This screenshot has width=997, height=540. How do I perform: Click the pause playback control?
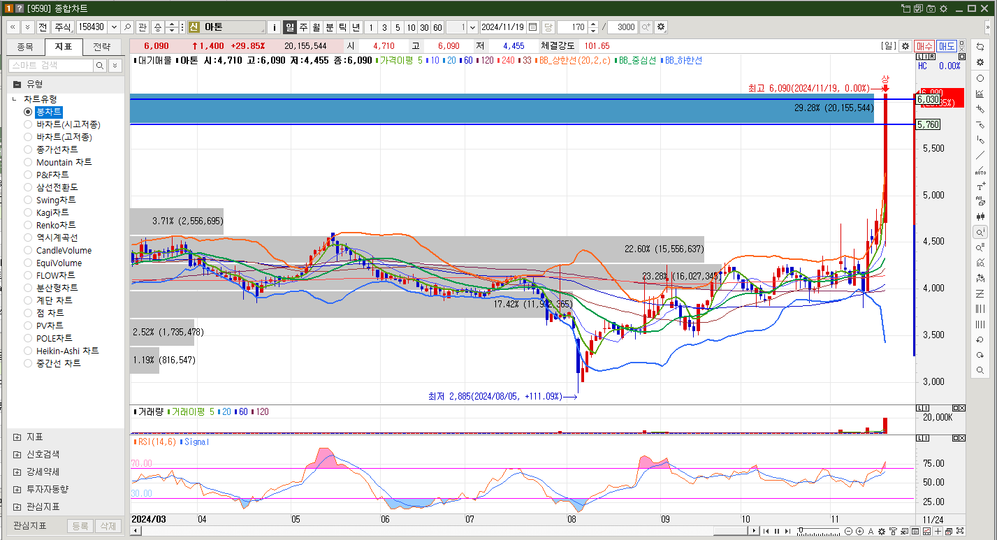776,532
